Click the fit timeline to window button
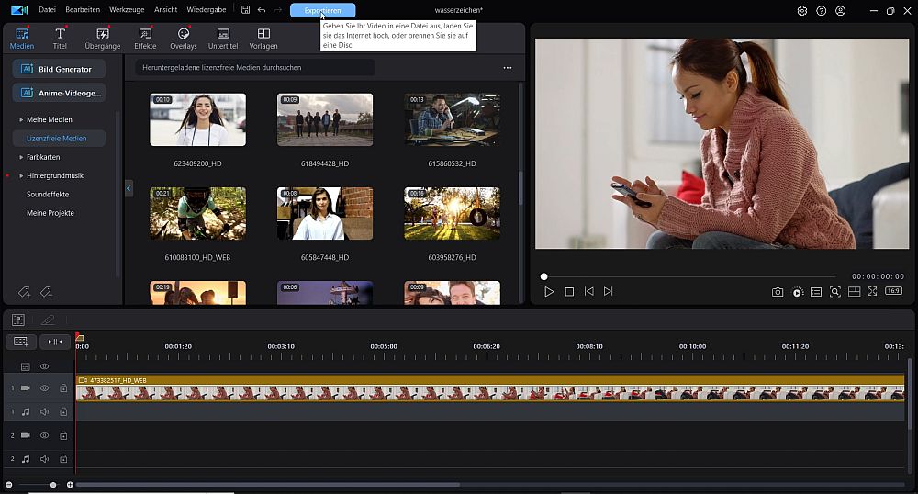The width and height of the screenshot is (918, 494). [x=55, y=342]
